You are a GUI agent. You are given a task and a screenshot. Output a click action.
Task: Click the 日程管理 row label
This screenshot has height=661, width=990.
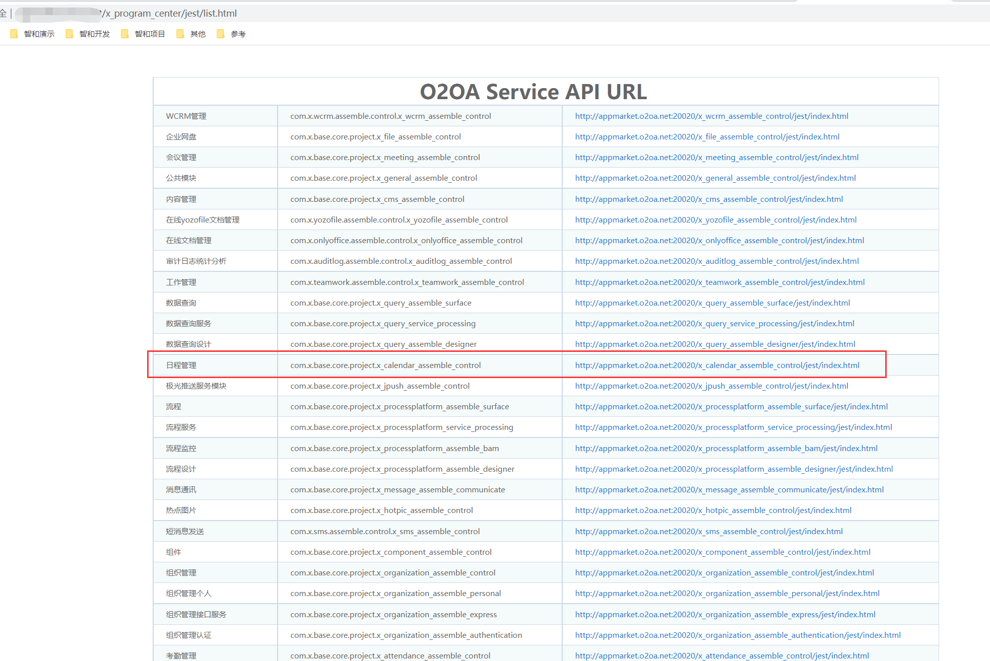181,365
